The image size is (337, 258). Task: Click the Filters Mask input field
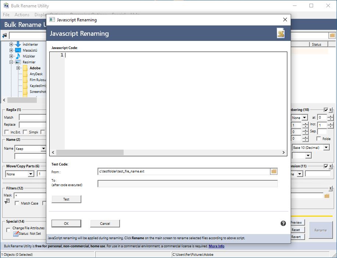click(30, 196)
